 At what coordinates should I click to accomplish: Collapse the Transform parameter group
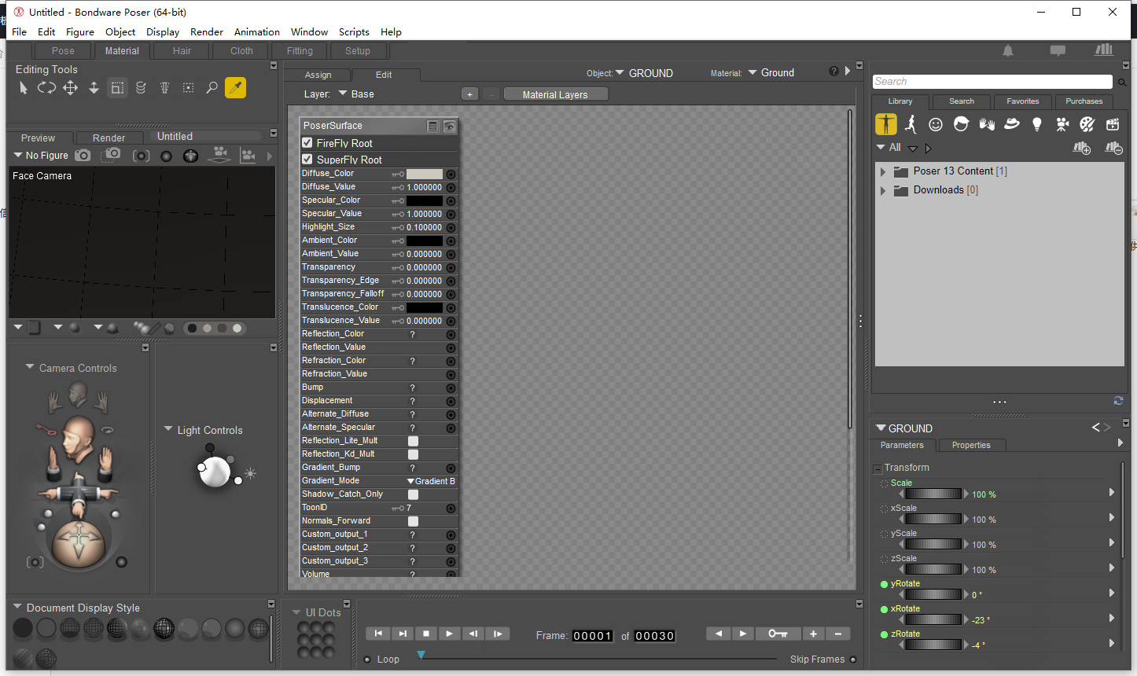click(x=878, y=469)
